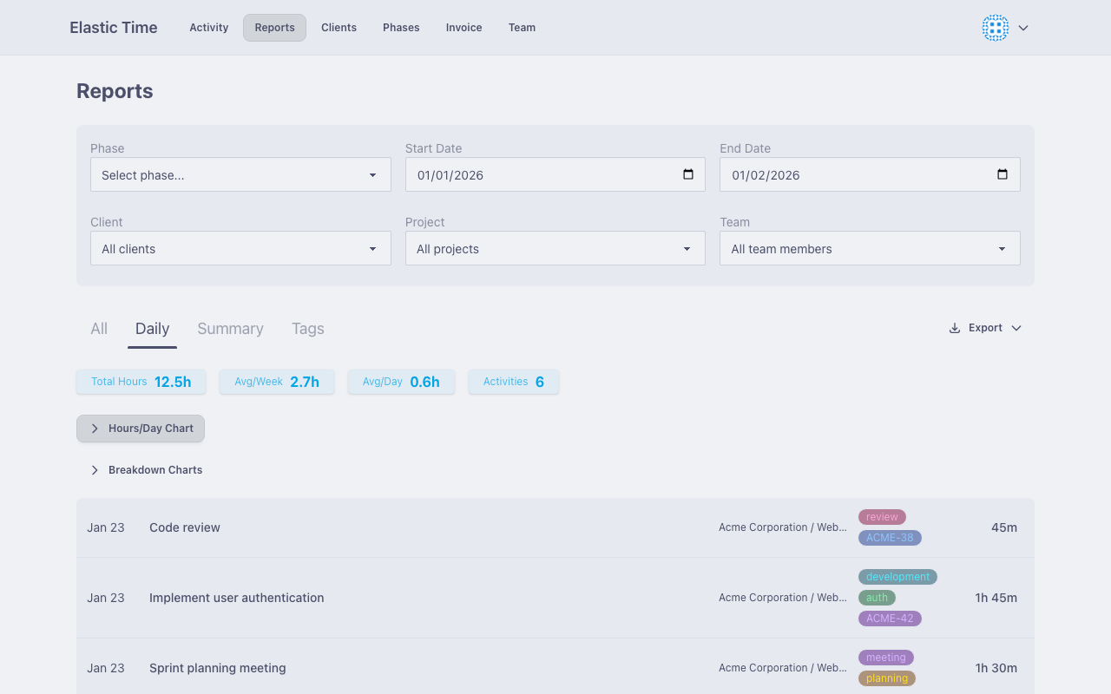Open the Invoice section
Viewport: 1111px width, 694px height.
(463, 27)
